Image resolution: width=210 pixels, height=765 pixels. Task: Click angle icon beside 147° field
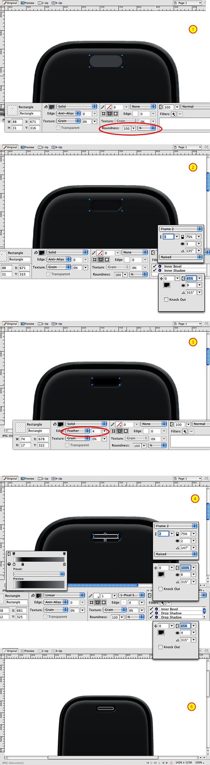177,548
